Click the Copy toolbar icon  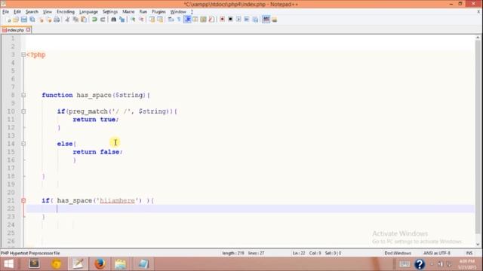coord(75,20)
